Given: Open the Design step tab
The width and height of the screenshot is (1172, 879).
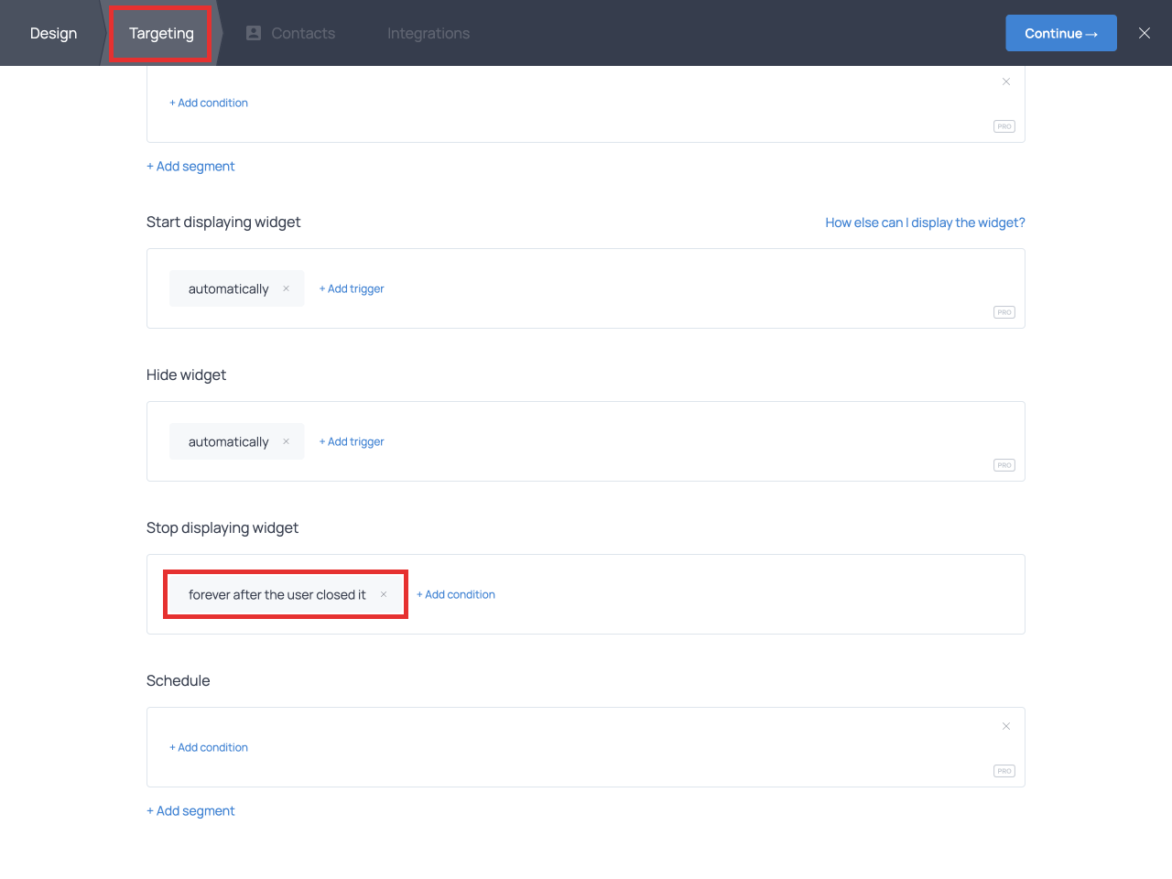Looking at the screenshot, I should pyautogui.click(x=53, y=33).
